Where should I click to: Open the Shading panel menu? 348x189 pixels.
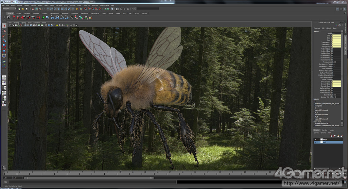(16, 23)
